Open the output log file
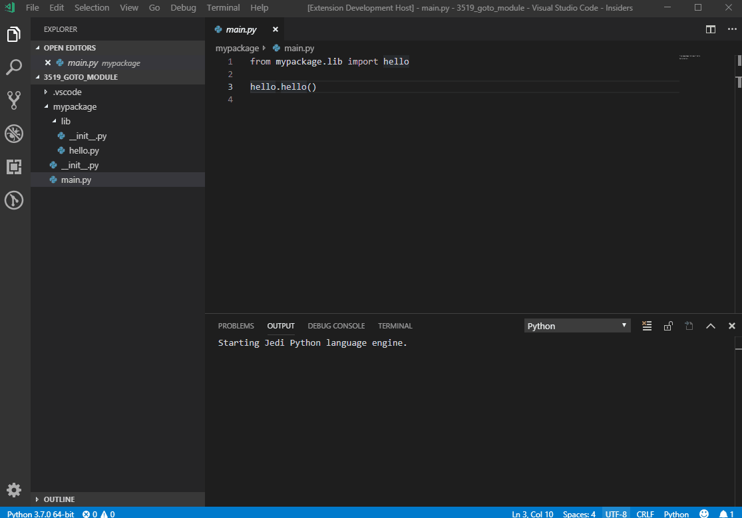This screenshot has width=742, height=518. 689,326
